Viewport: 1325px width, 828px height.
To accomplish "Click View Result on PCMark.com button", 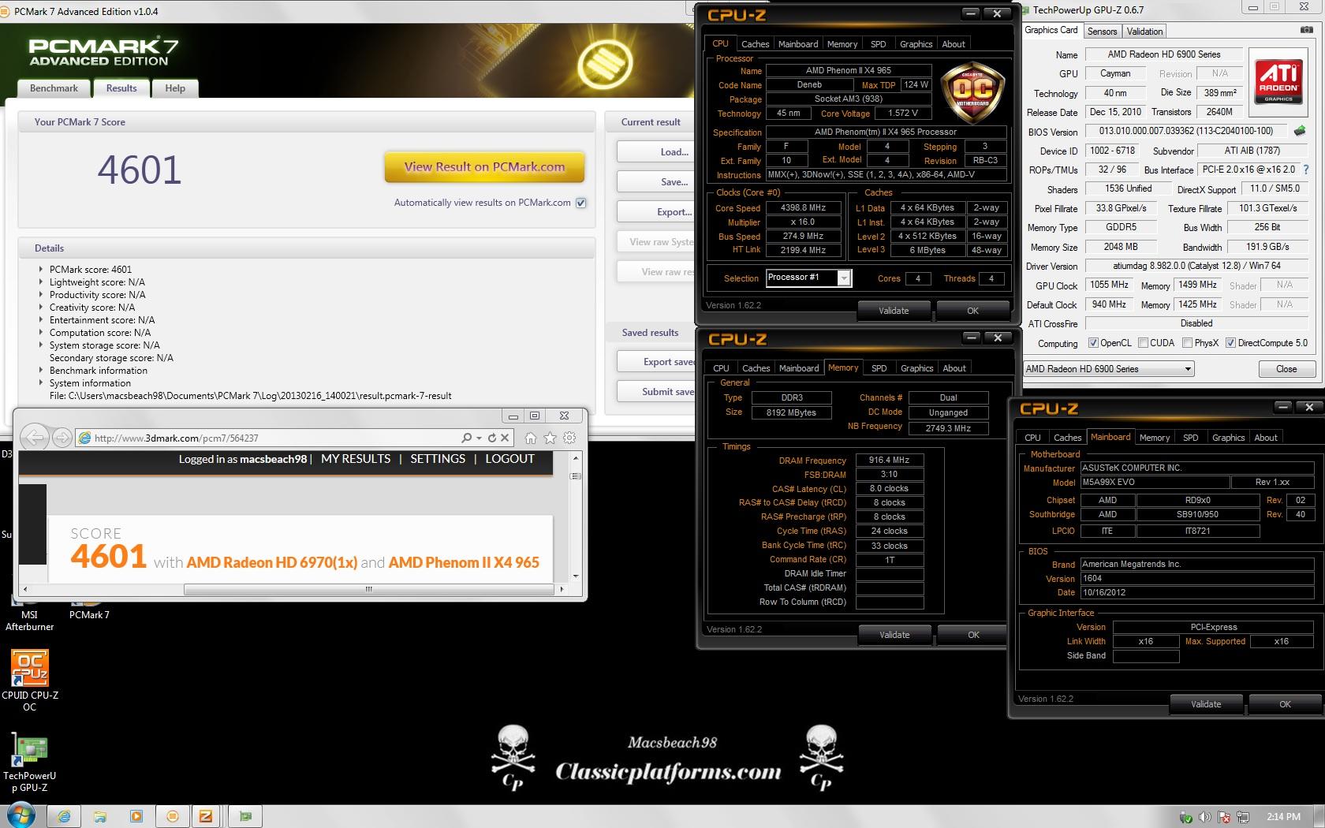I will point(484,166).
